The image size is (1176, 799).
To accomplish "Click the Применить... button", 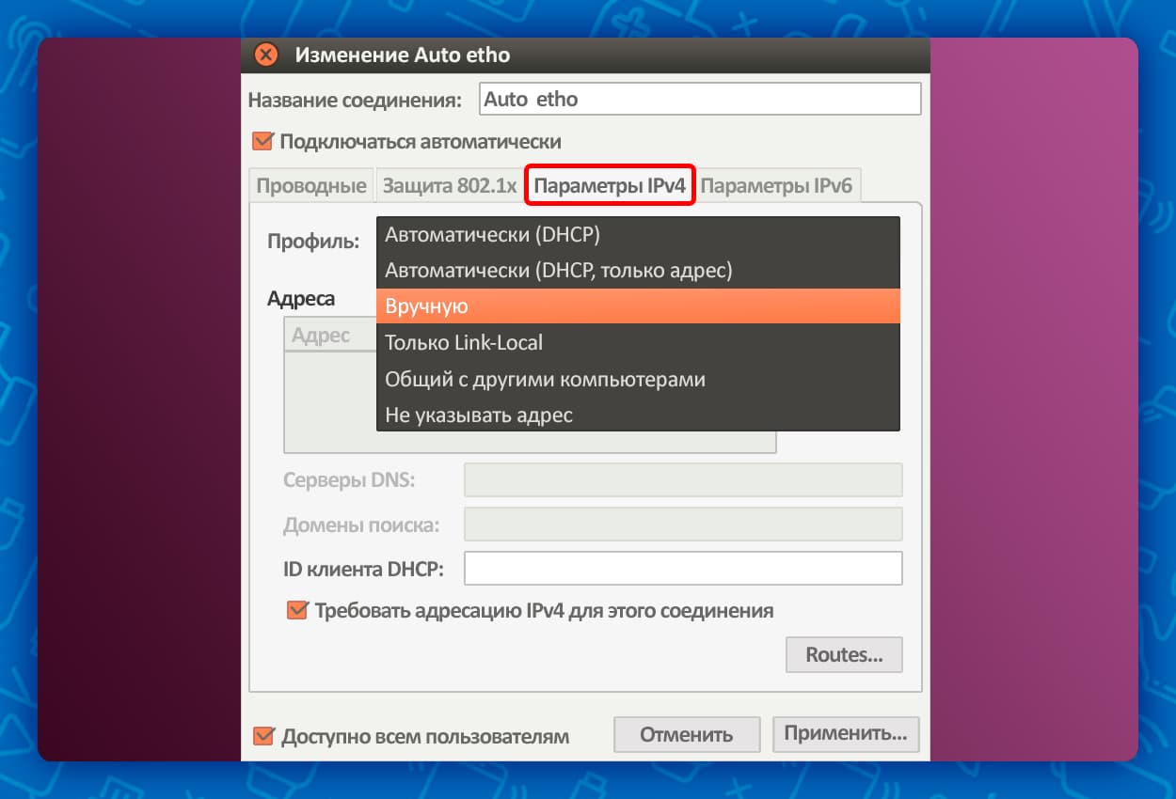I will pyautogui.click(x=845, y=734).
